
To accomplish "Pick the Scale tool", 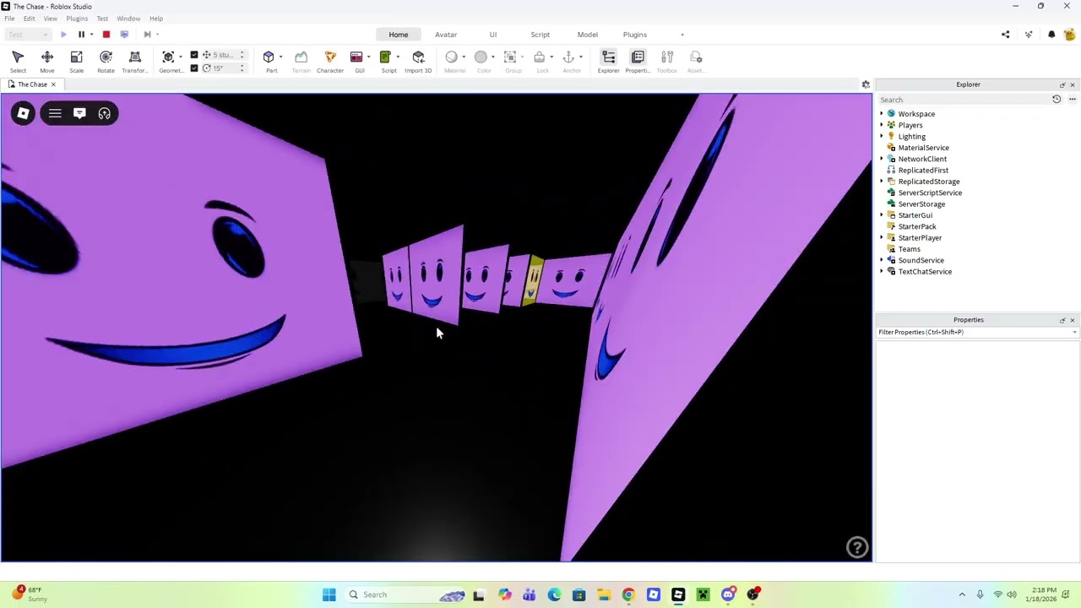I will (76, 61).
